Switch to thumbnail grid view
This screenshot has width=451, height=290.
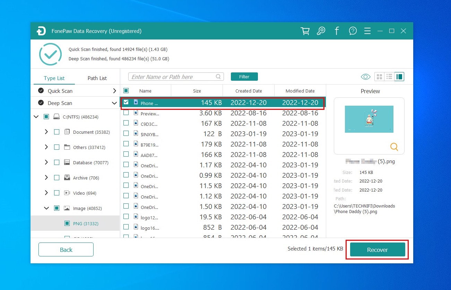pyautogui.click(x=379, y=77)
